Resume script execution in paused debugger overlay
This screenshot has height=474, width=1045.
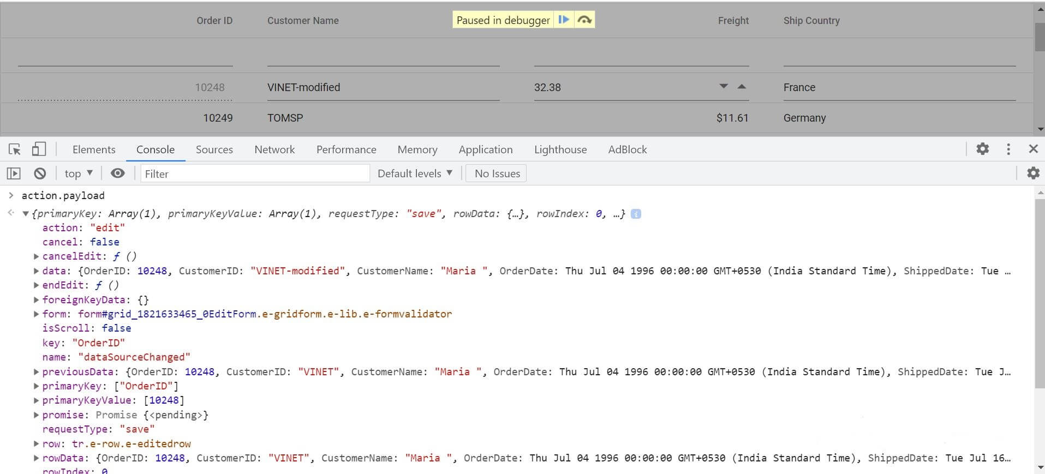(564, 20)
